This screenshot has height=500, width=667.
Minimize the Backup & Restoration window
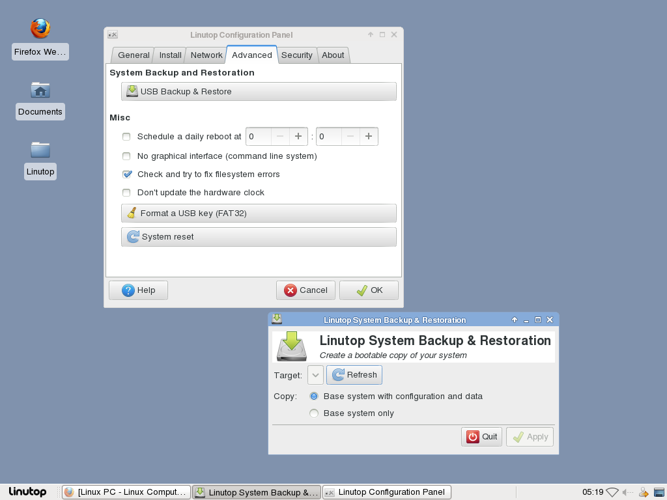526,320
